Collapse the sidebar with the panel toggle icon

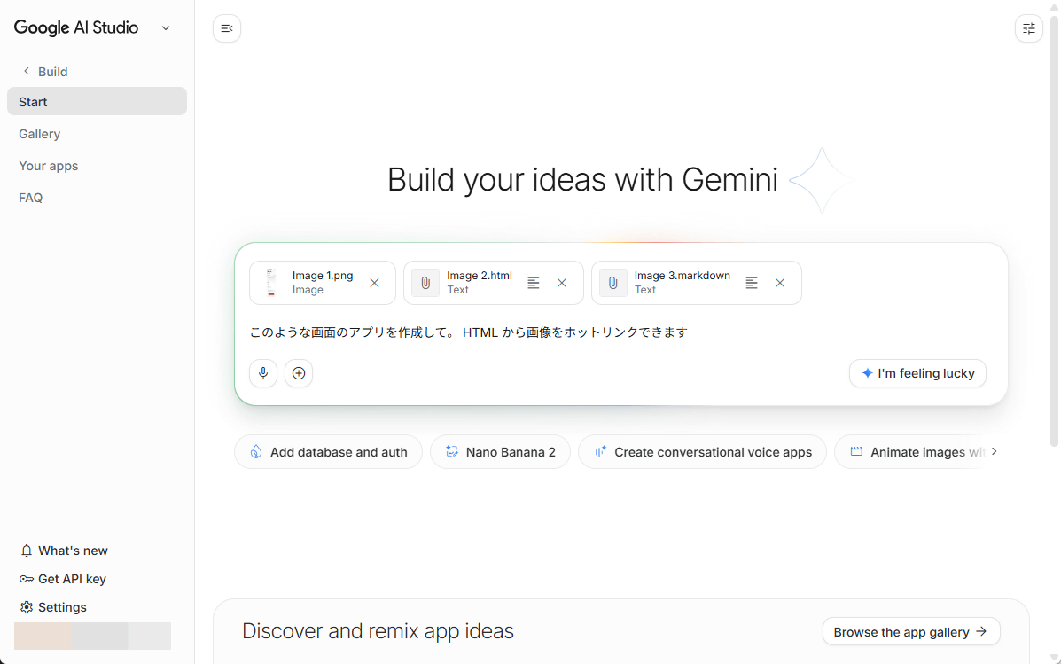click(x=227, y=28)
